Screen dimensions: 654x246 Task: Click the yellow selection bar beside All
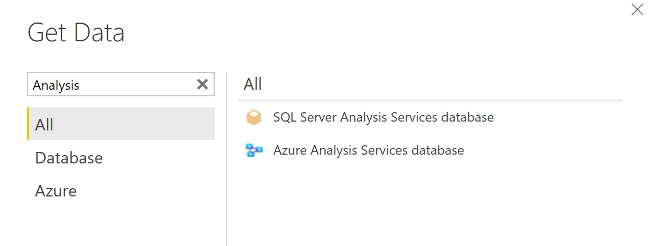click(x=28, y=124)
